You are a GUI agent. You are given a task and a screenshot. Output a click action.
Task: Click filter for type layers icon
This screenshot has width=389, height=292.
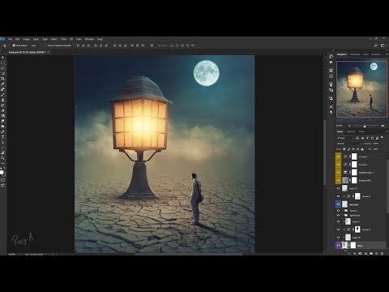367,138
